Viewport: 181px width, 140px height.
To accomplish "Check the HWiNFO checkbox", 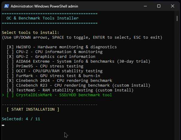I will [10, 47].
